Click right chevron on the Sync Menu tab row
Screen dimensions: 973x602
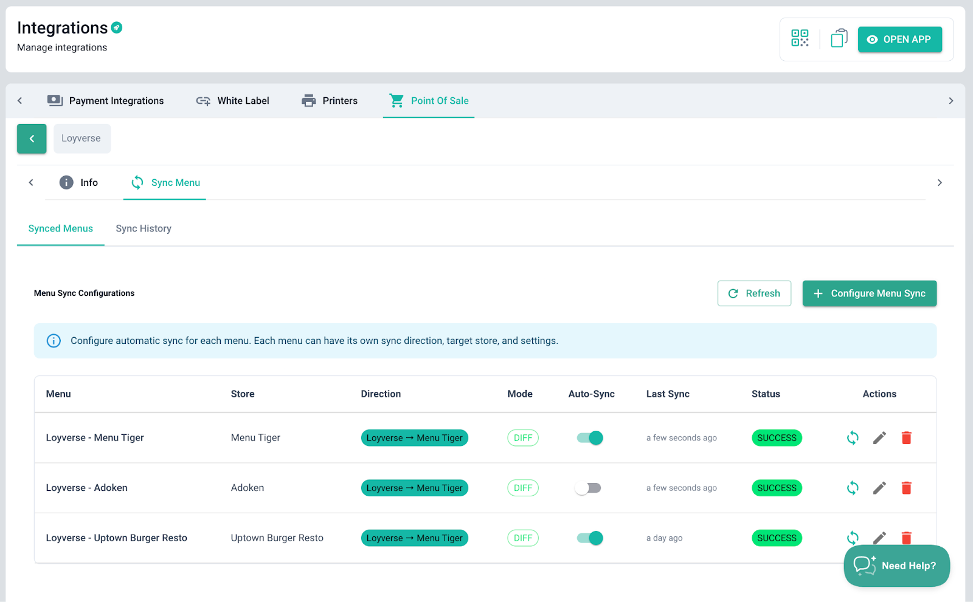[x=940, y=182]
